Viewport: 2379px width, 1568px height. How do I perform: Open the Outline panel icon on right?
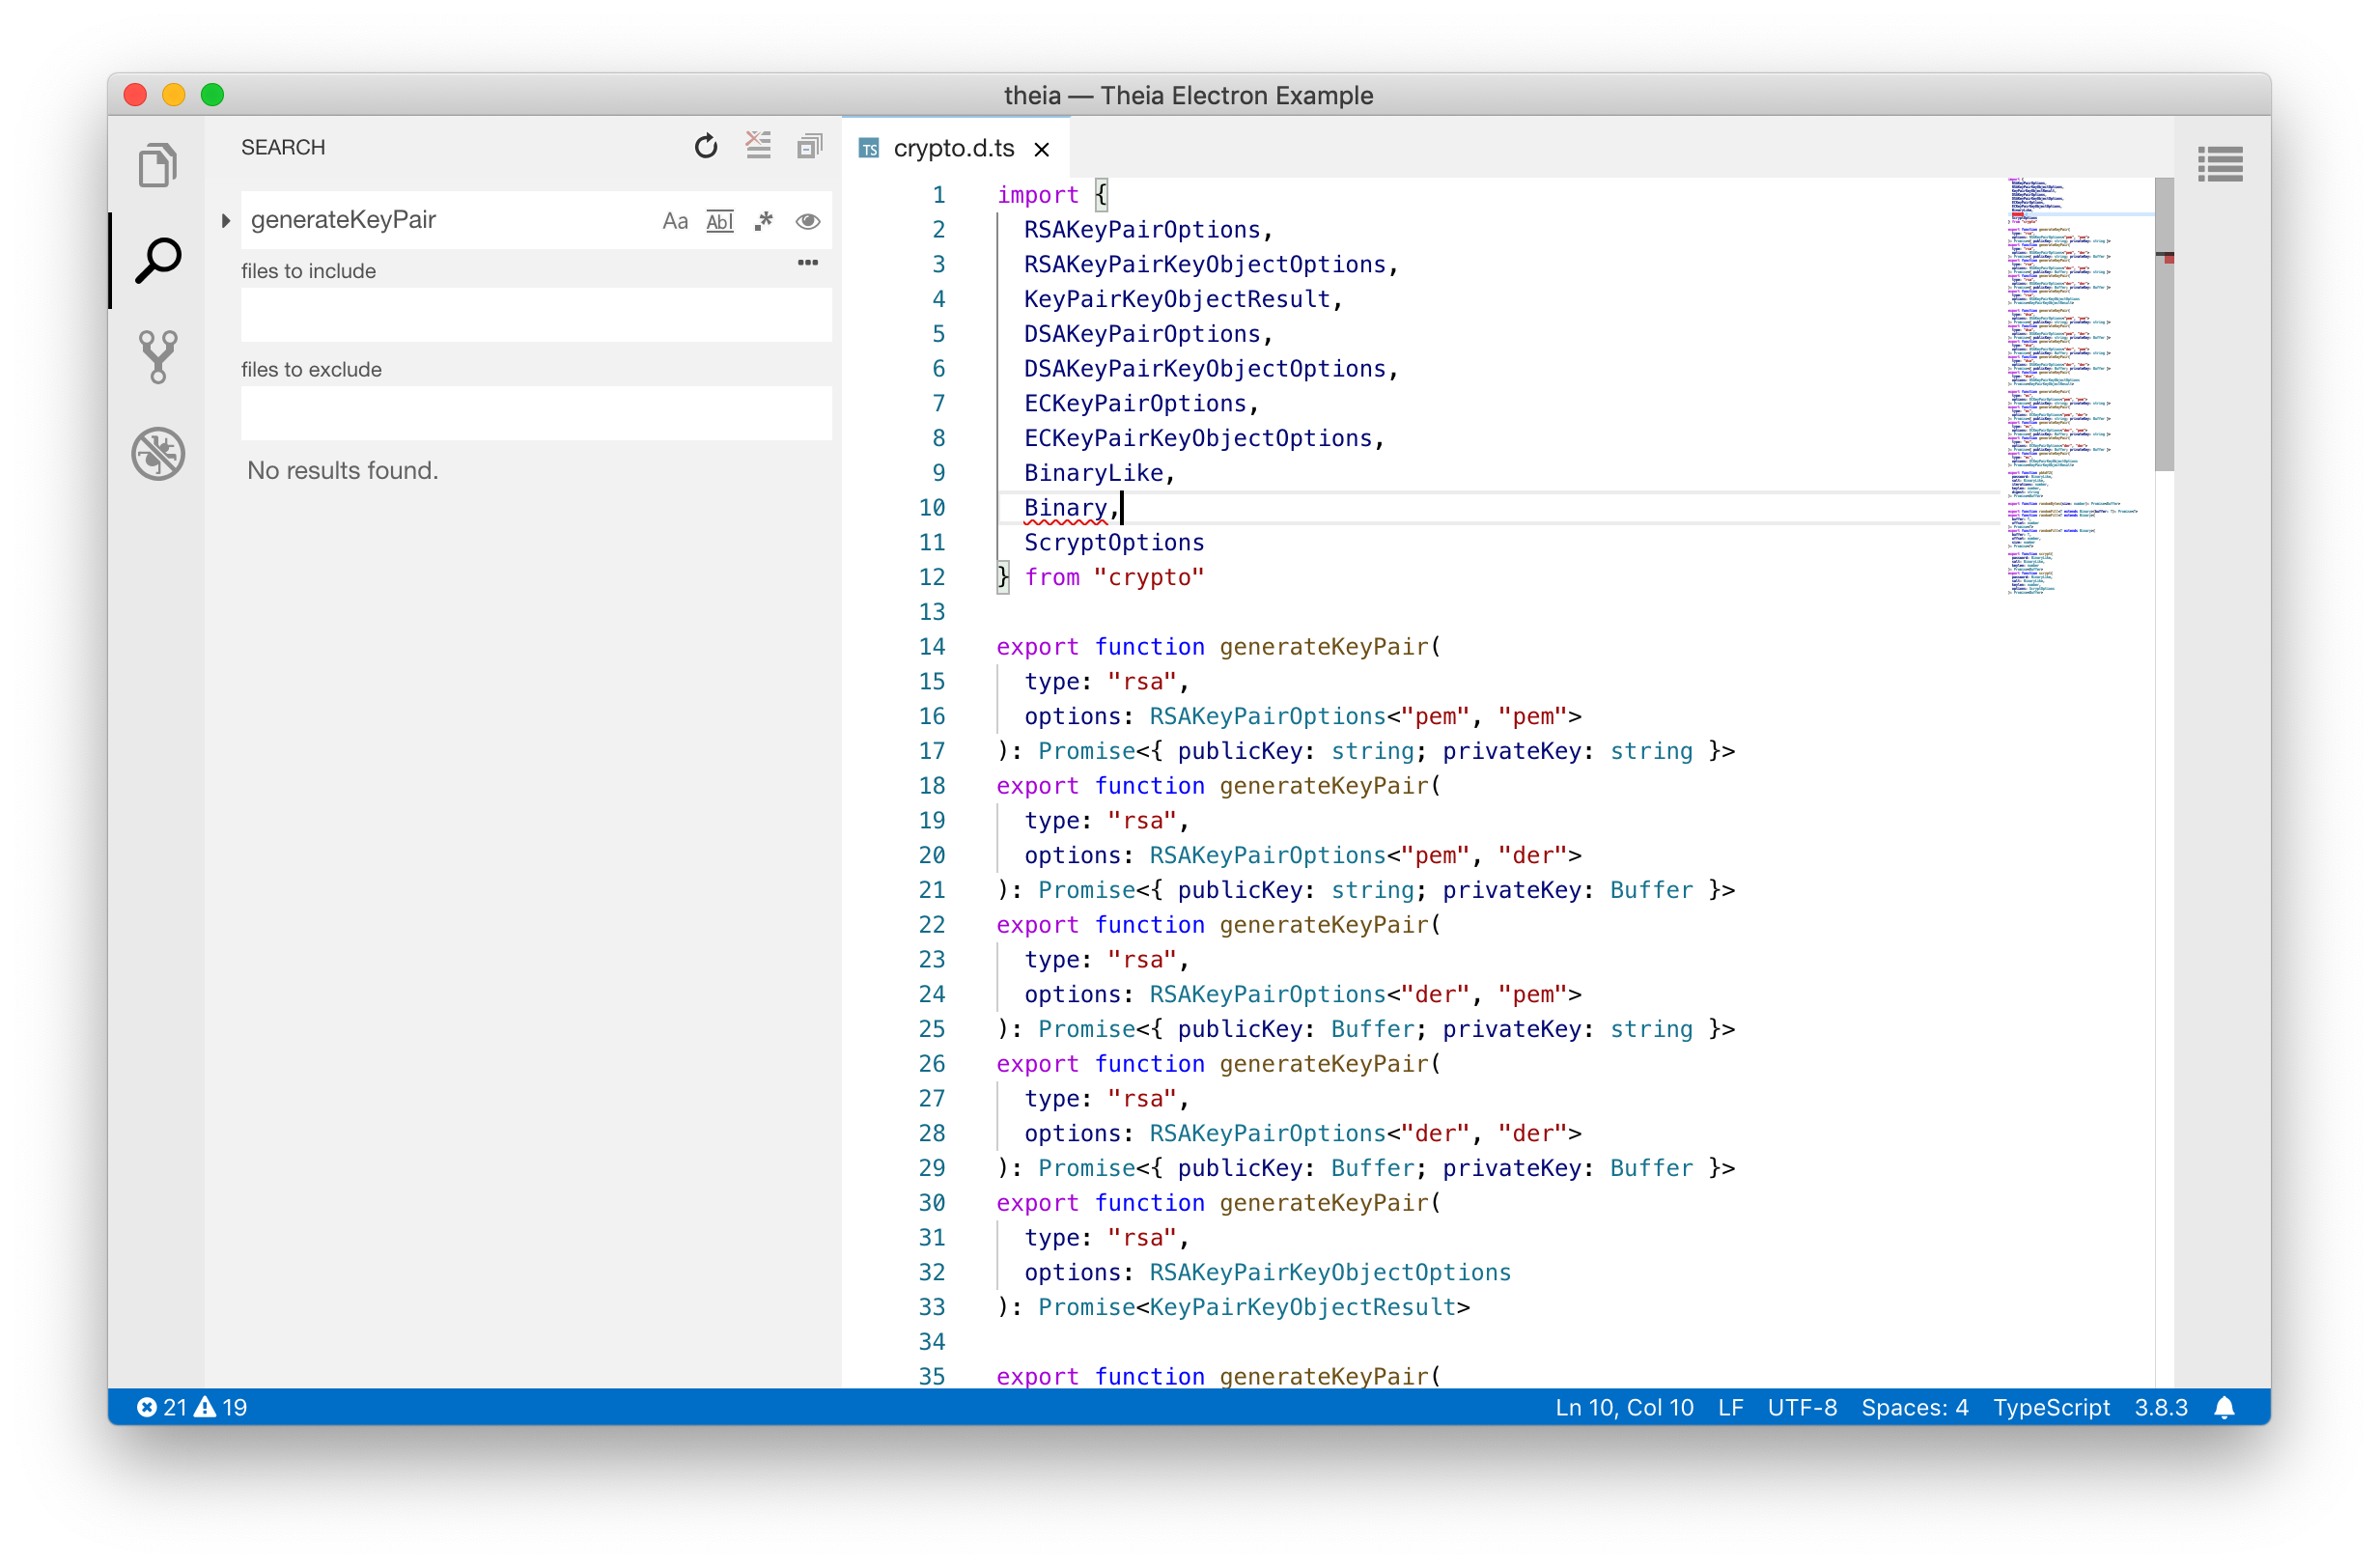click(x=2220, y=164)
